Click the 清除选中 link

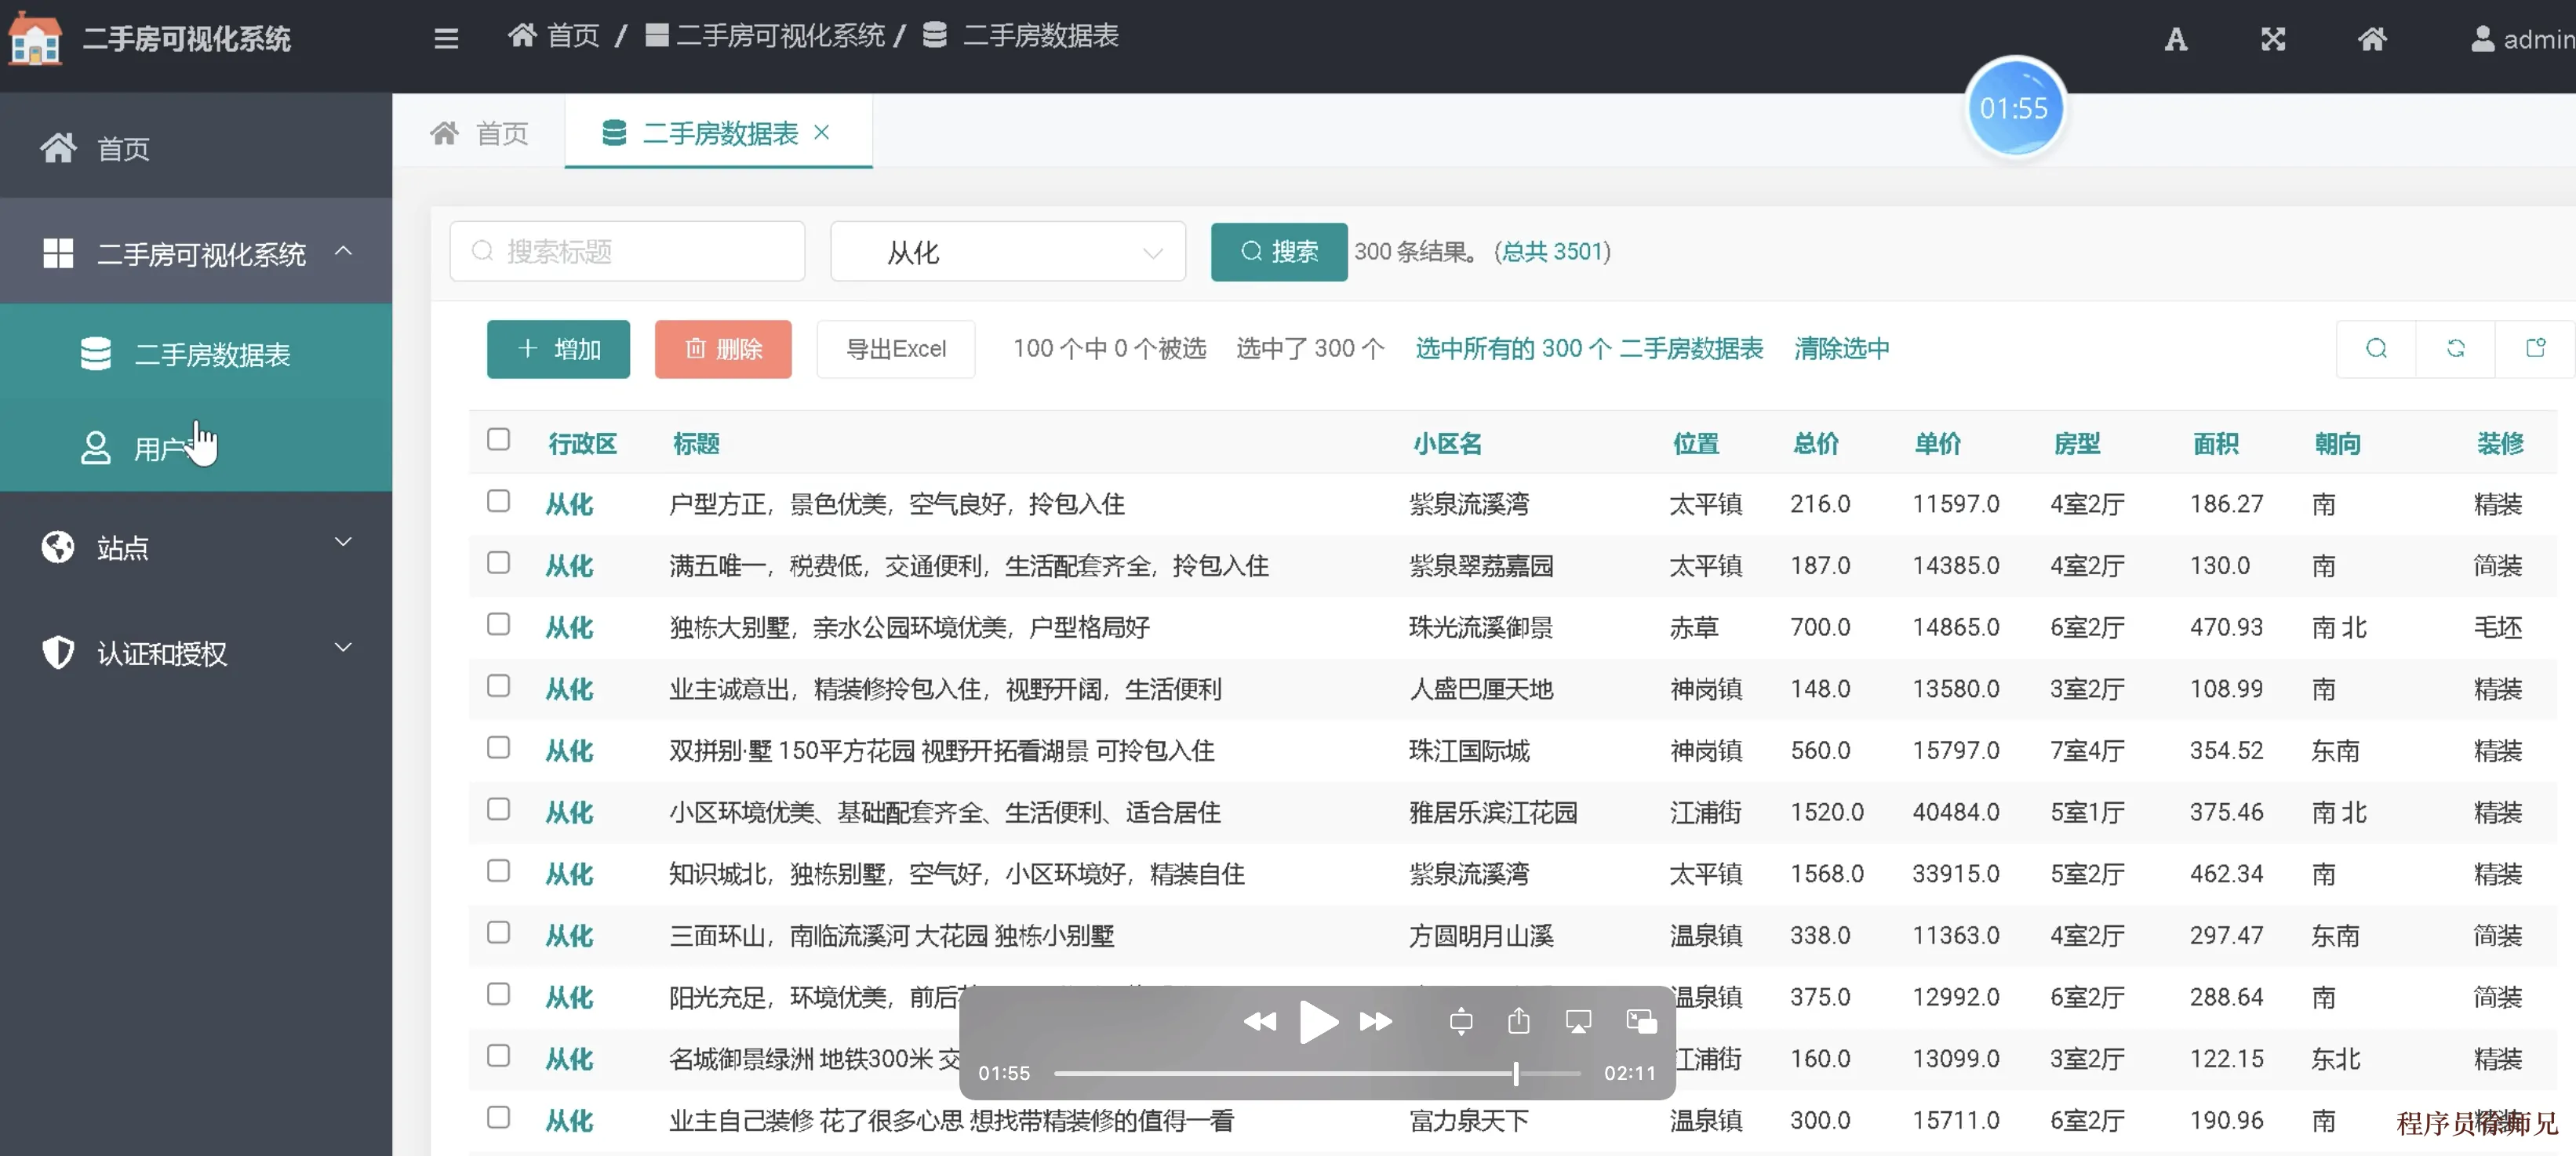[1841, 348]
